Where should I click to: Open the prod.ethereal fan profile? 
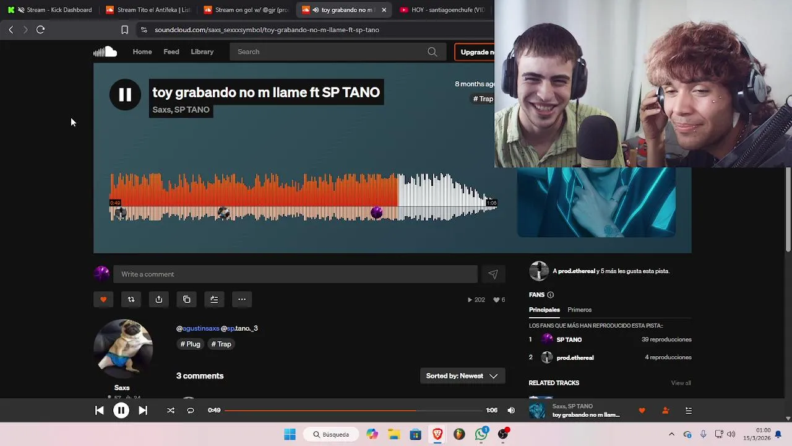coord(575,357)
